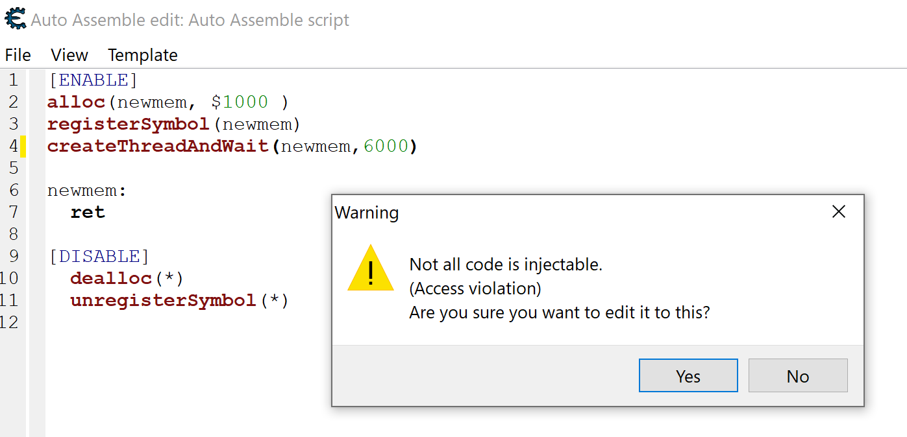Place cursor on the [ENABLE] line
Screen dimensions: 907x437
coord(93,80)
